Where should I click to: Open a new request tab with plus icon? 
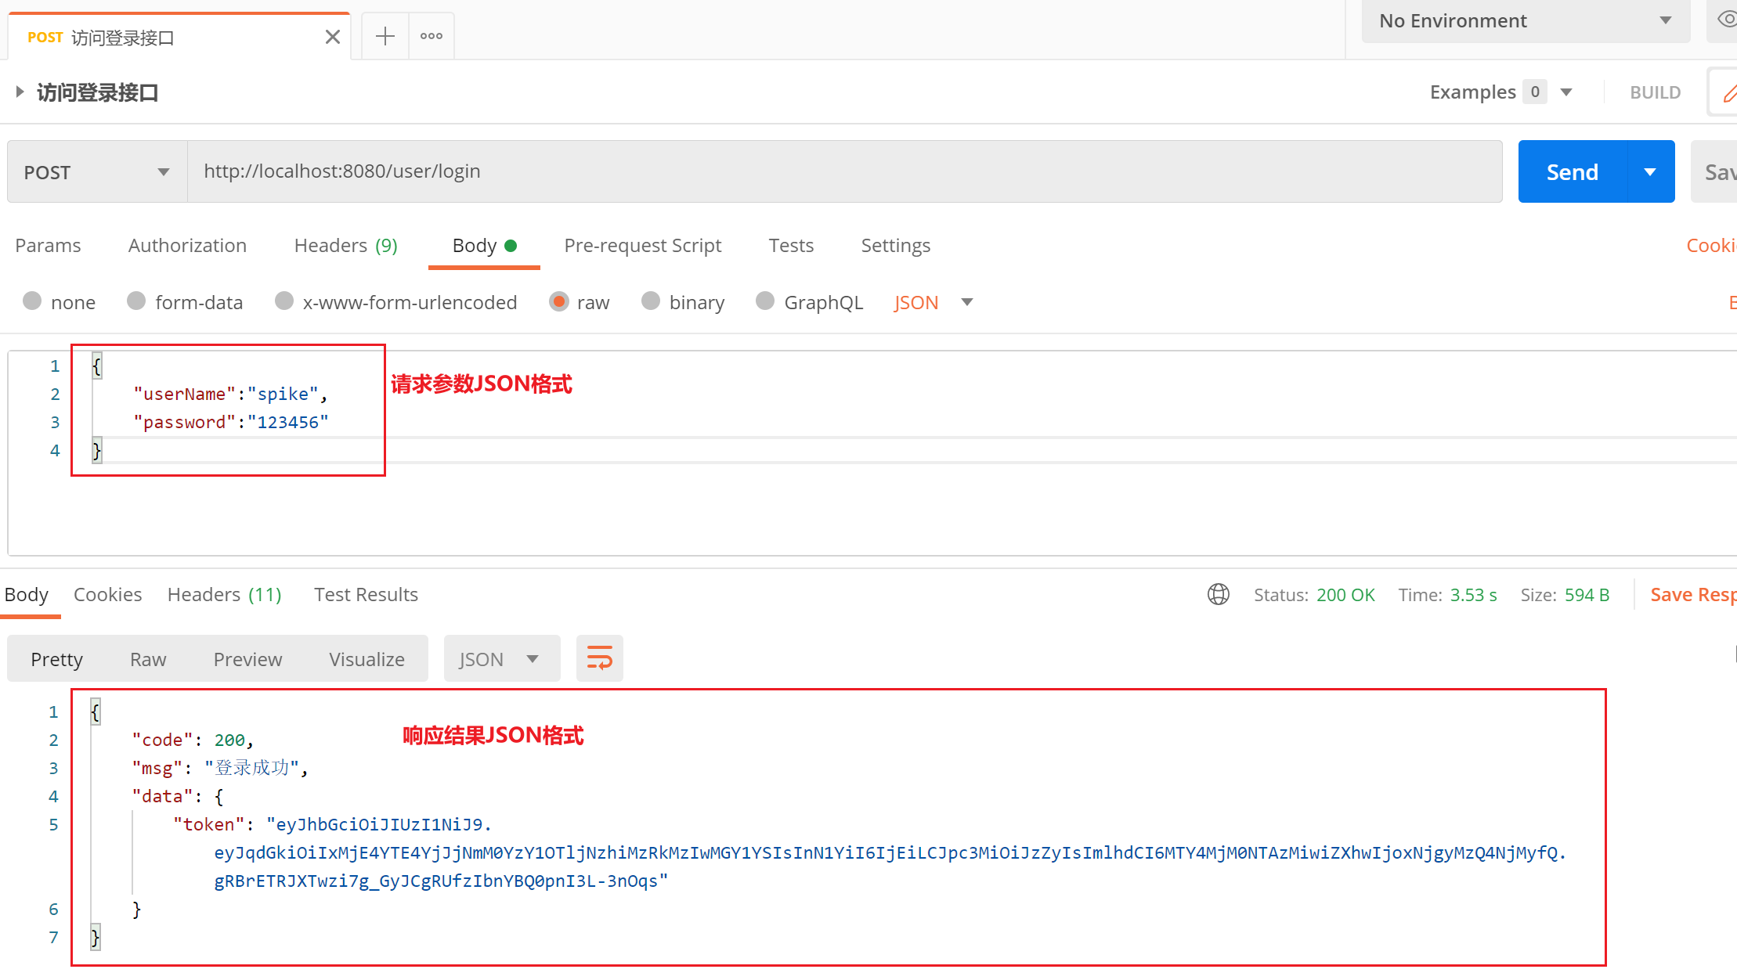click(385, 36)
